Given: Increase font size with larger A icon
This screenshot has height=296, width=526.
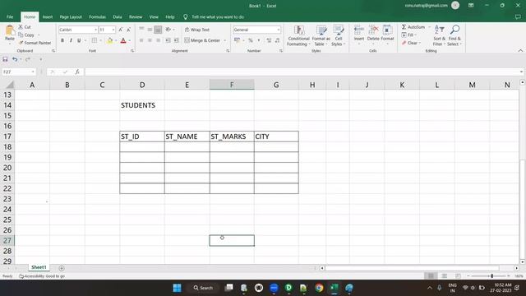Looking at the screenshot, I should (x=121, y=30).
